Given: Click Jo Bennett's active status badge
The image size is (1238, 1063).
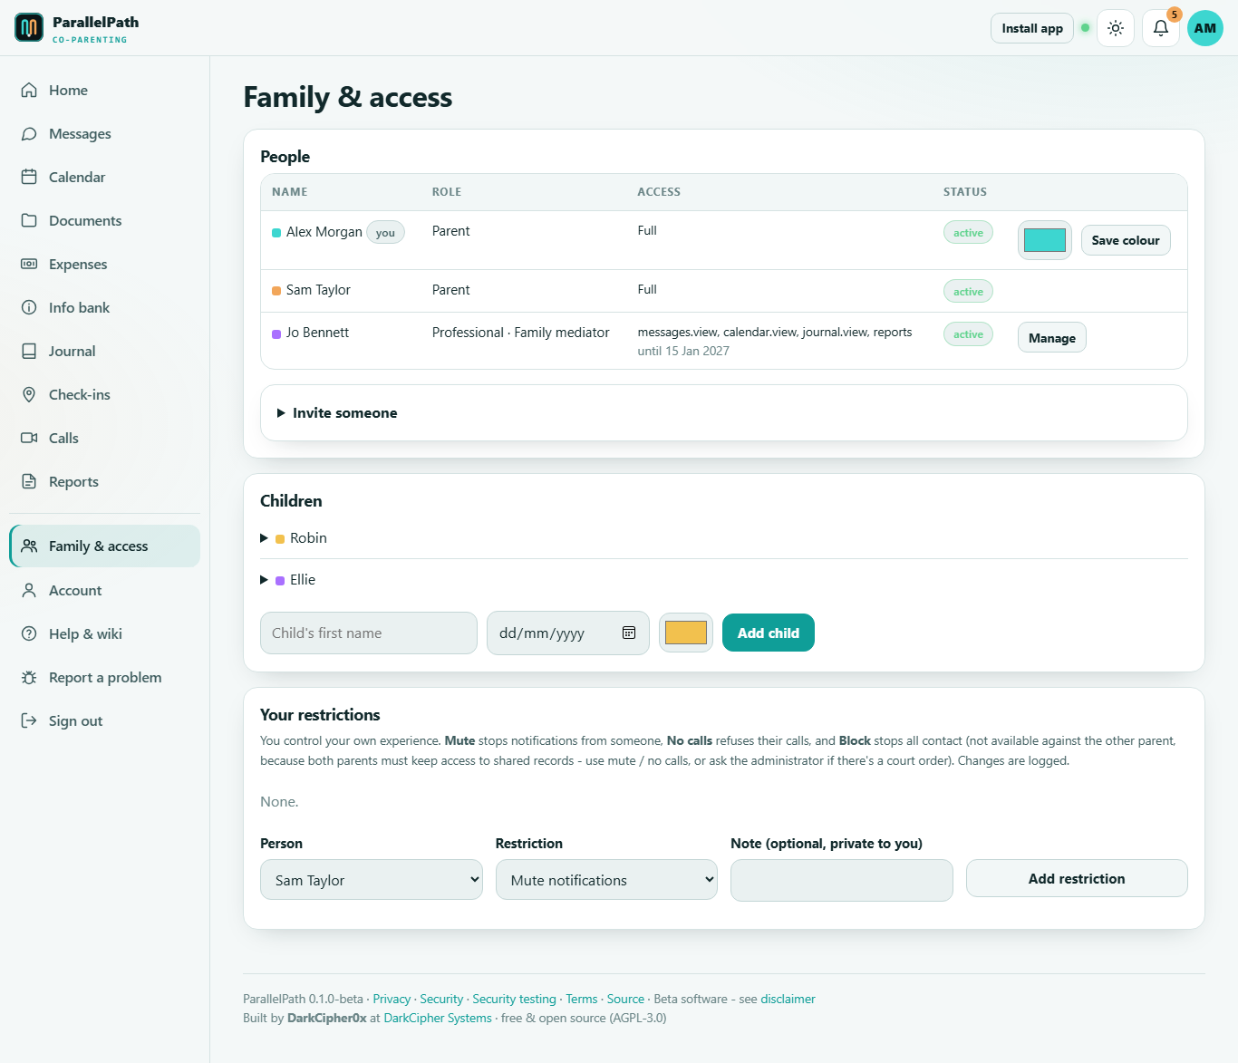Looking at the screenshot, I should 968,333.
